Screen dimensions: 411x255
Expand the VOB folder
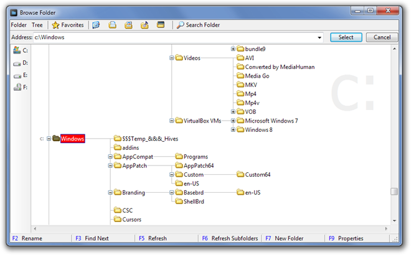(x=233, y=112)
